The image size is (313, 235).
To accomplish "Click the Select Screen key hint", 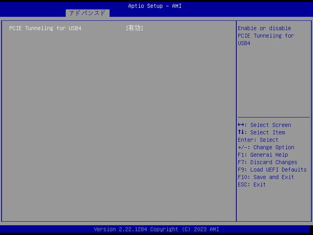I will (264, 125).
